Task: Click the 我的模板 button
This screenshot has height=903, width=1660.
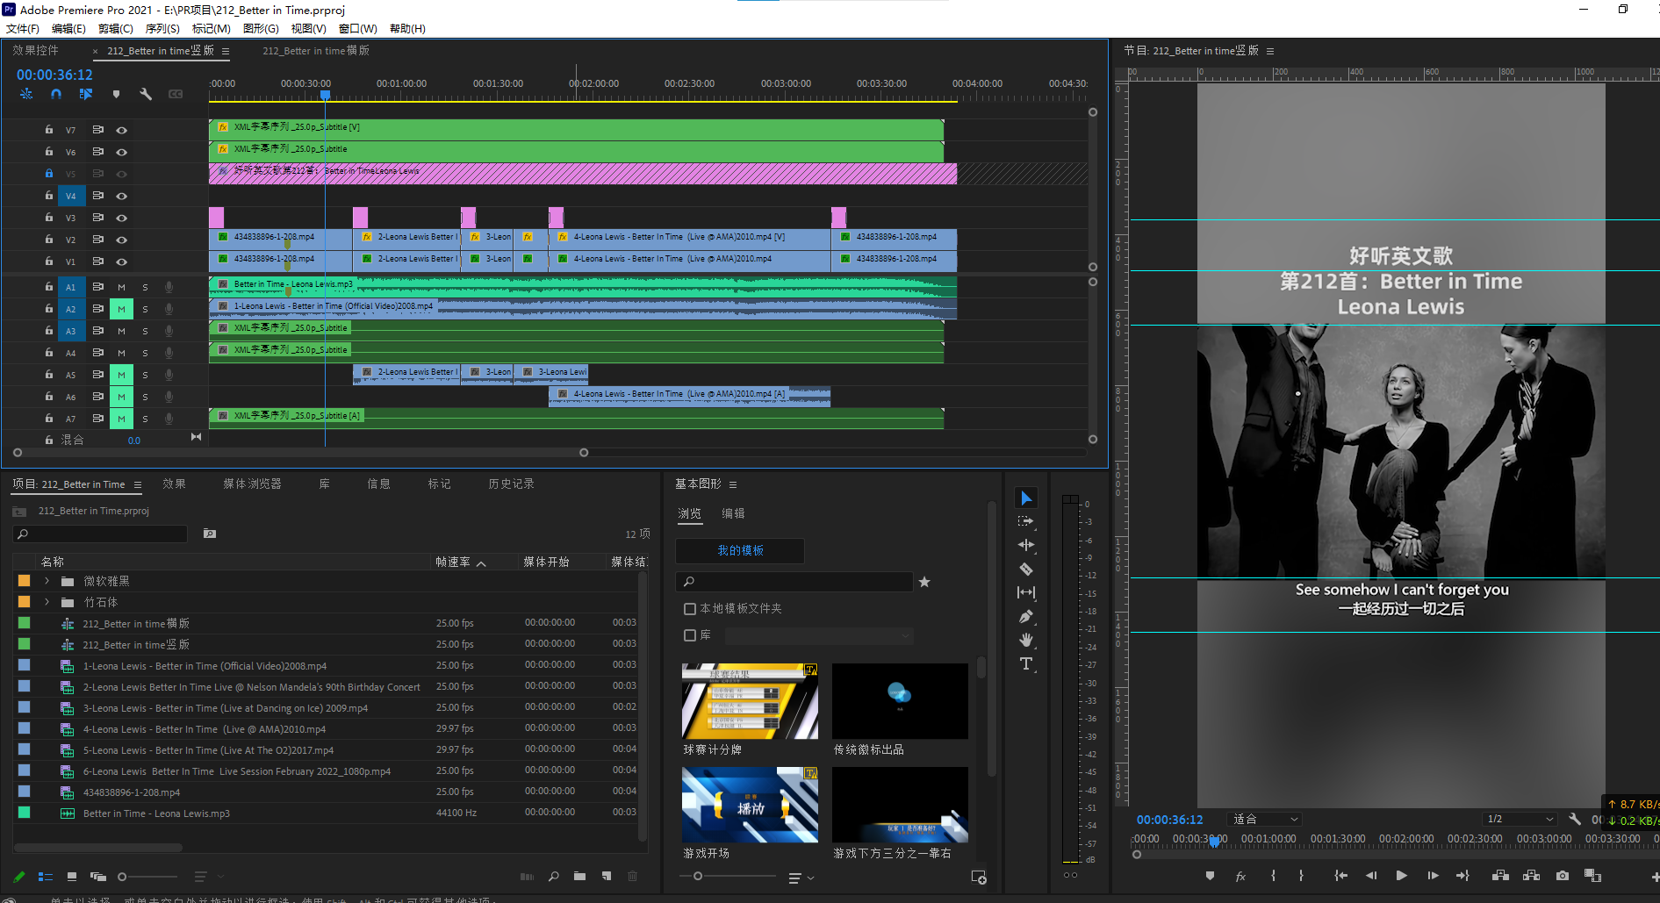Action: (740, 551)
